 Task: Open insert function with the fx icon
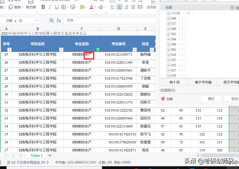point(59,21)
